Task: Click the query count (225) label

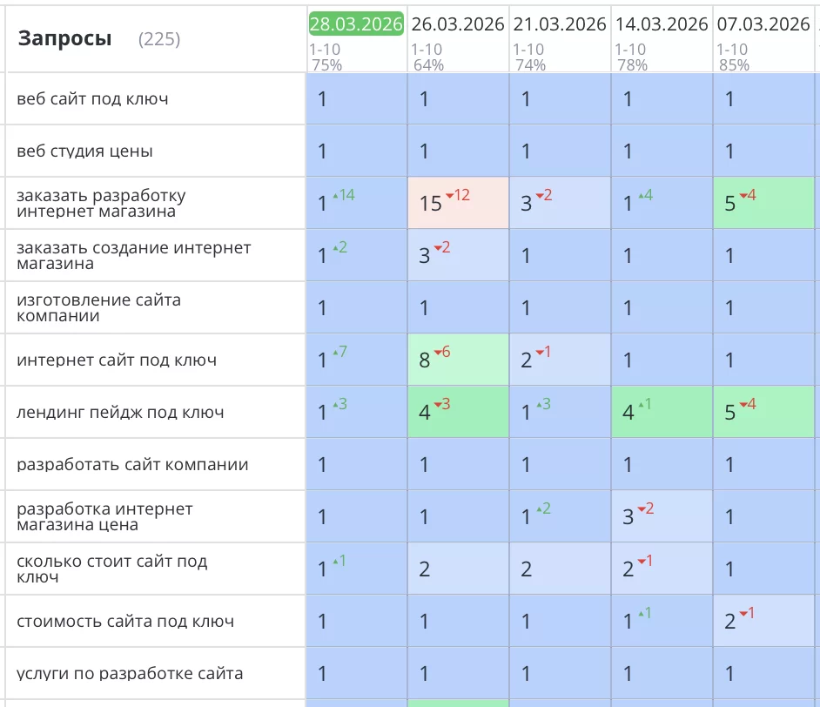Action: [159, 39]
